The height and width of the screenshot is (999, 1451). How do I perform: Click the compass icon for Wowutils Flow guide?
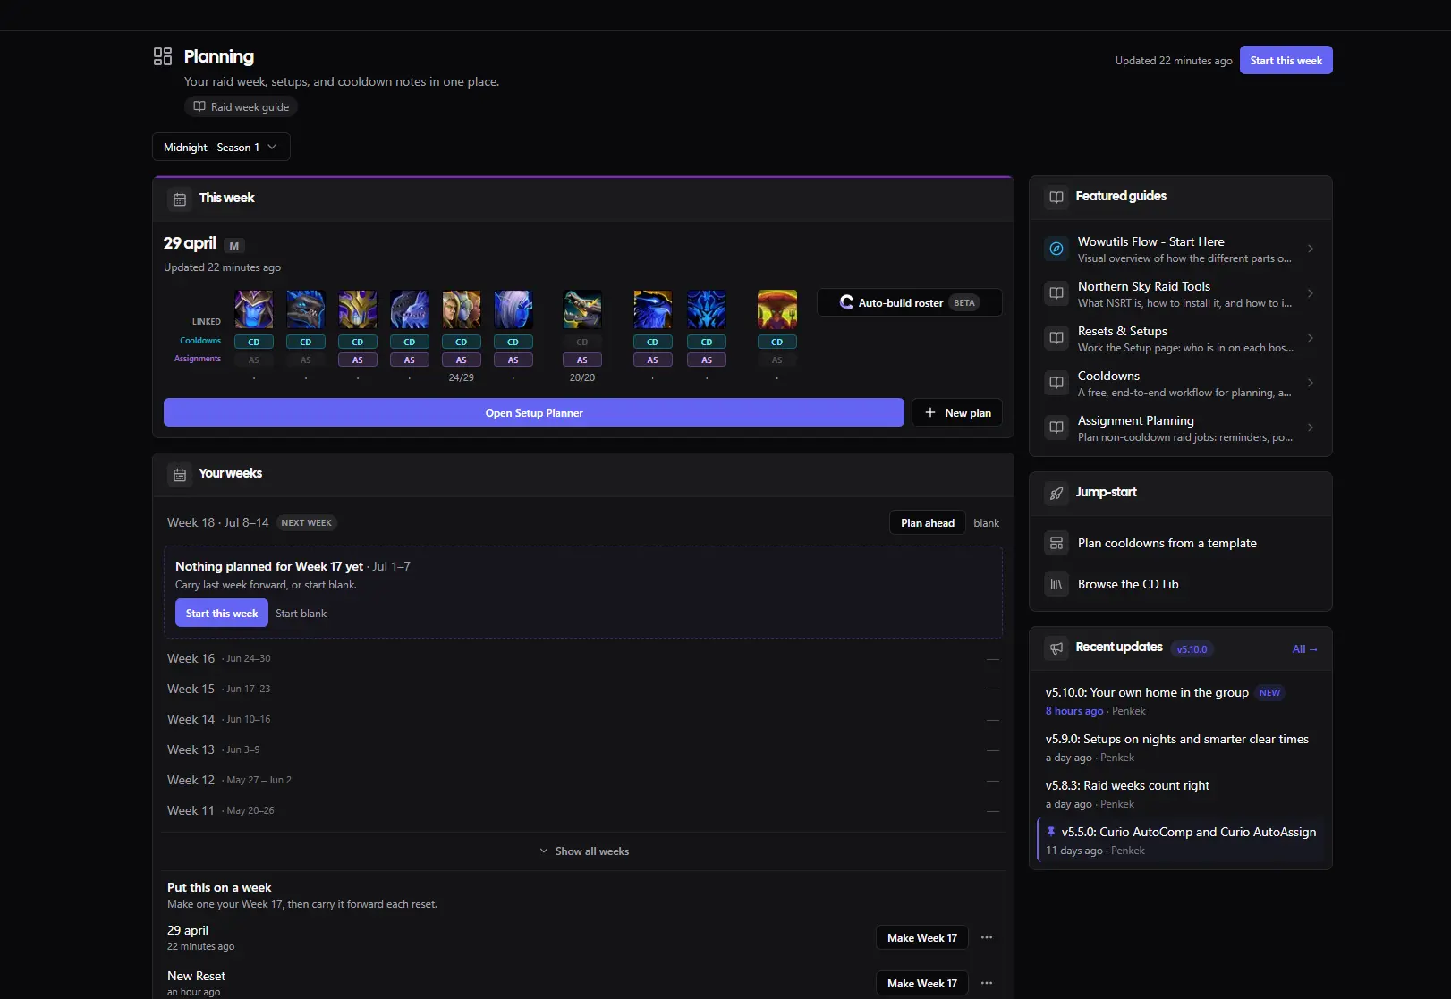point(1056,249)
